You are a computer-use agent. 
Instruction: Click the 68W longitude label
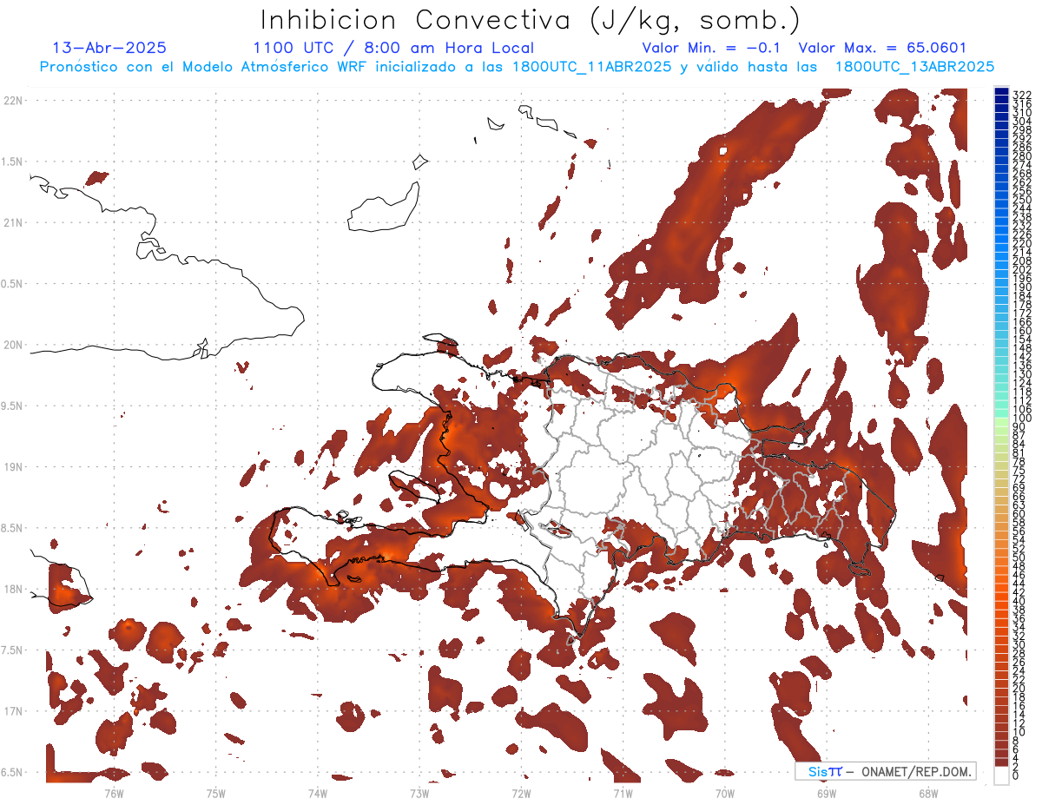coord(927,793)
